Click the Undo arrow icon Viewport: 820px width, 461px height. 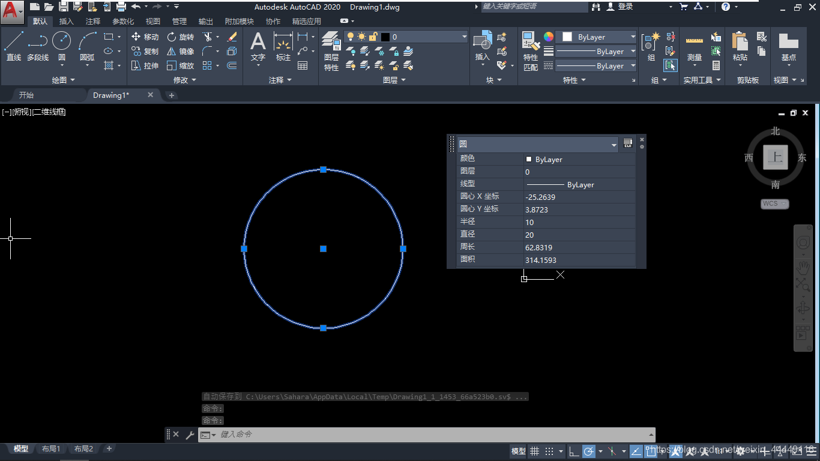click(136, 7)
